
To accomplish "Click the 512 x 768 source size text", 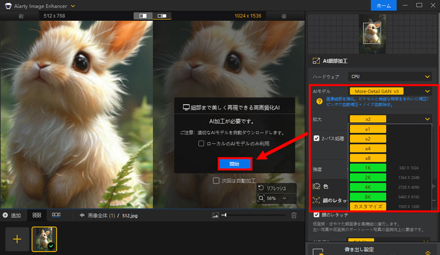I will 54,16.
